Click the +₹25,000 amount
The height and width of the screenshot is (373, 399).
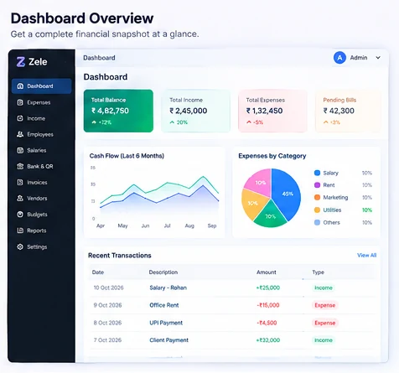[x=268, y=288]
